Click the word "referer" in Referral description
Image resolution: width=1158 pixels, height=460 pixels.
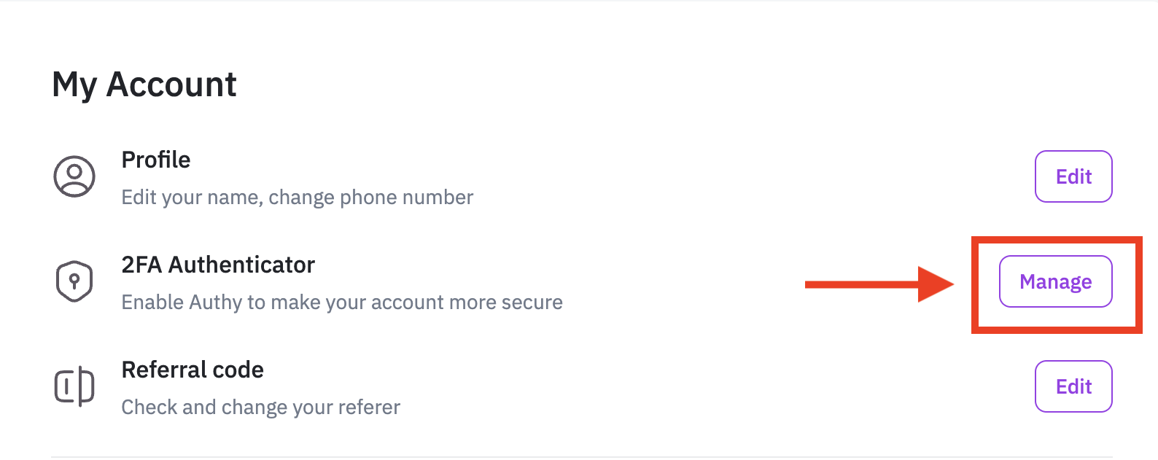[368, 407]
